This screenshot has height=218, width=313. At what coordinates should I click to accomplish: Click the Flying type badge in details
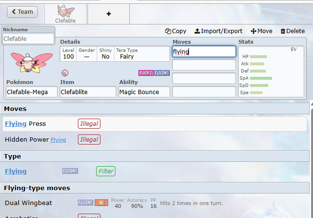162,73
